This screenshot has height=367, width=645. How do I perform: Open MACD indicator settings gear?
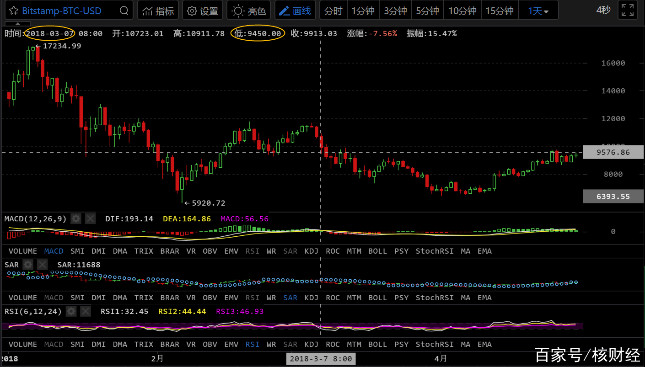pos(76,219)
